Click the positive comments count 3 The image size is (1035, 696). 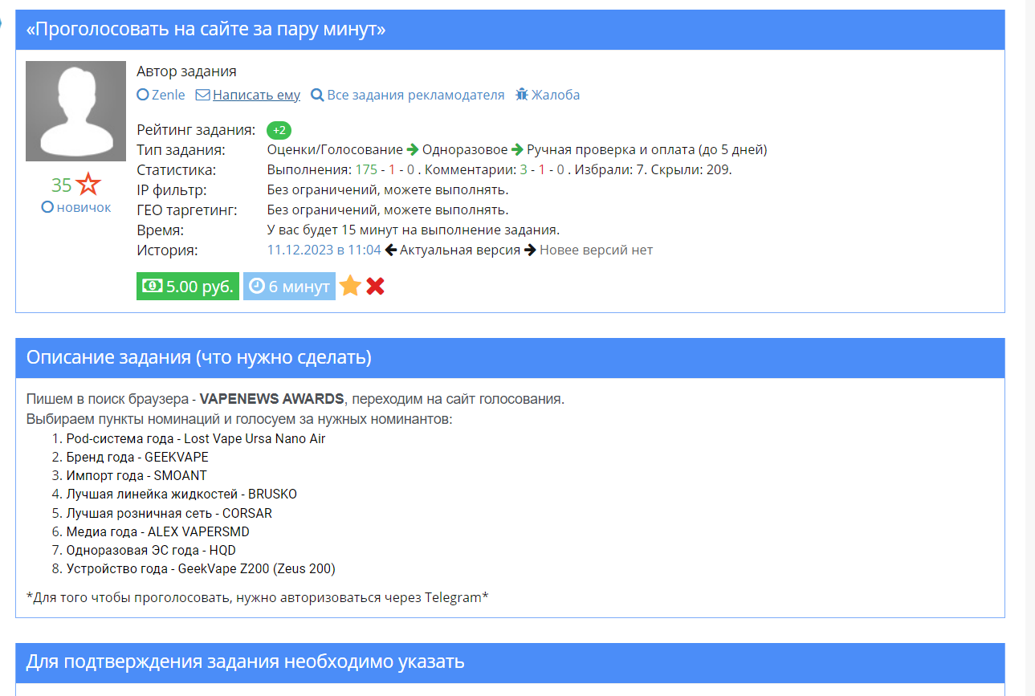pos(524,170)
